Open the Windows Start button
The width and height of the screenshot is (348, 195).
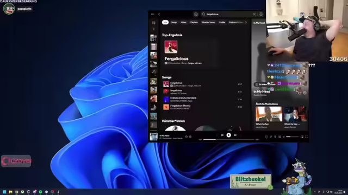[x=4, y=192]
